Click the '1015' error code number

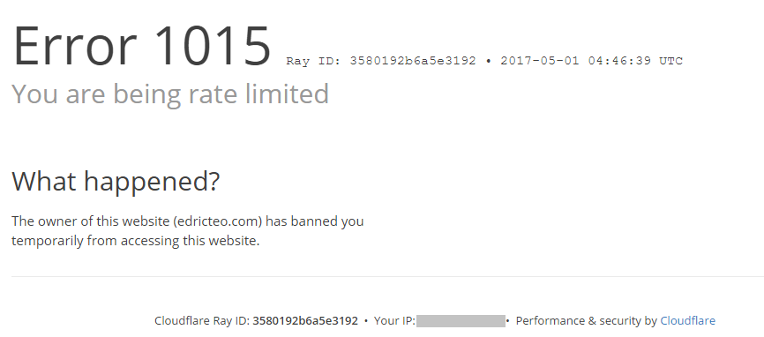tap(213, 46)
